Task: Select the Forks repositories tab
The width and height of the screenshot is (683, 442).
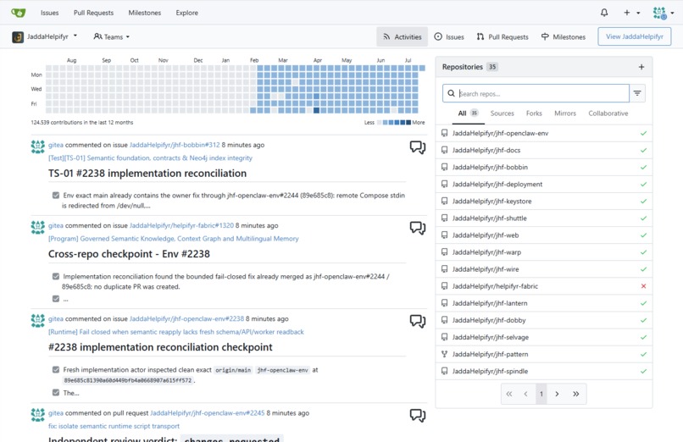Action: pos(534,113)
